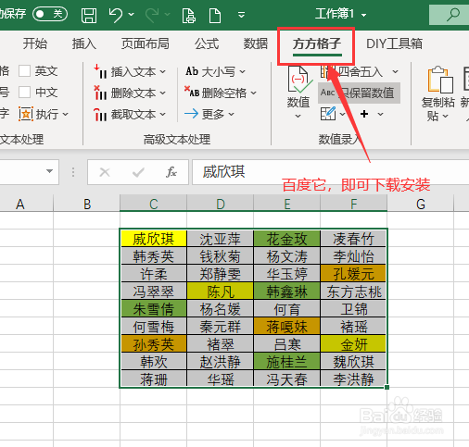Check the 中文 checkbox

click(24, 92)
